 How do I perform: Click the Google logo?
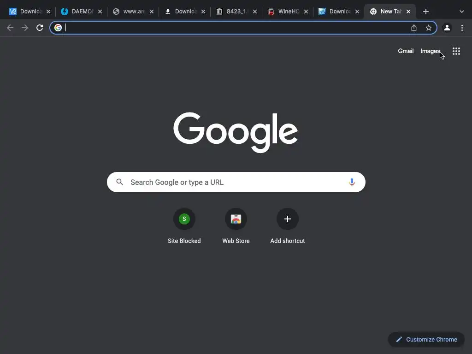pos(236,132)
